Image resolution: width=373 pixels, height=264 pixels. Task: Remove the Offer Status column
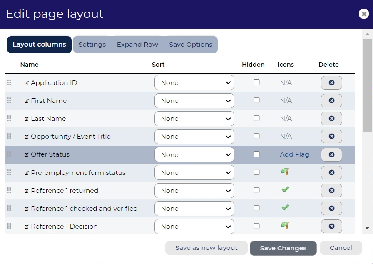331,154
